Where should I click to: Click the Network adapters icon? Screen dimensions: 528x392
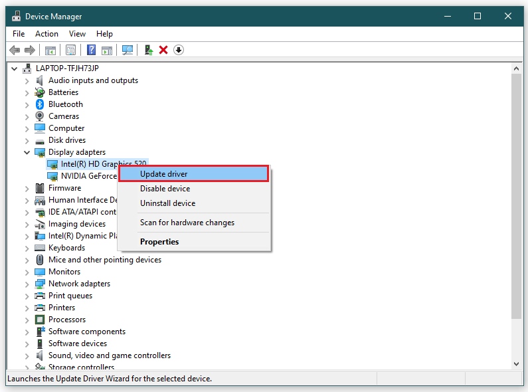click(40, 284)
